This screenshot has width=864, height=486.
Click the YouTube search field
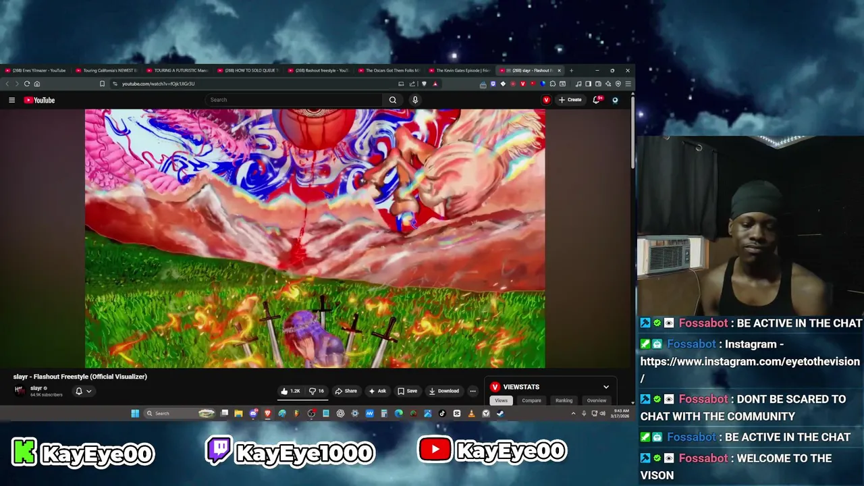[294, 100]
